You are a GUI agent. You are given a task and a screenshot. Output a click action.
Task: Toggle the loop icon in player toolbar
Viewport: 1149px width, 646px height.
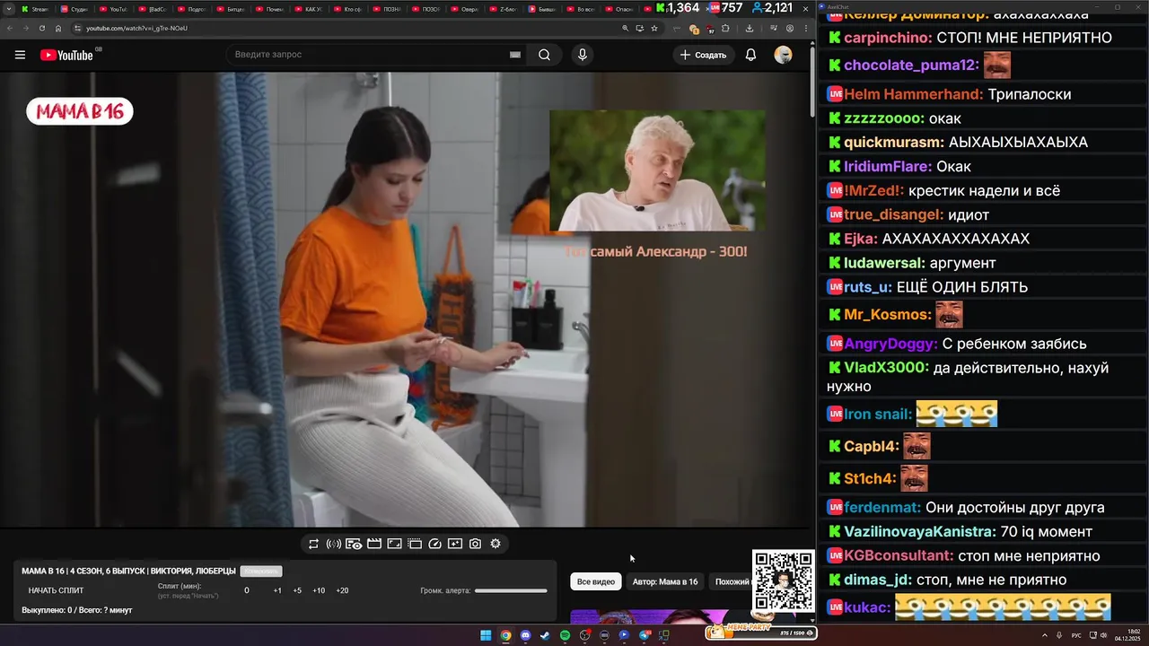click(313, 544)
